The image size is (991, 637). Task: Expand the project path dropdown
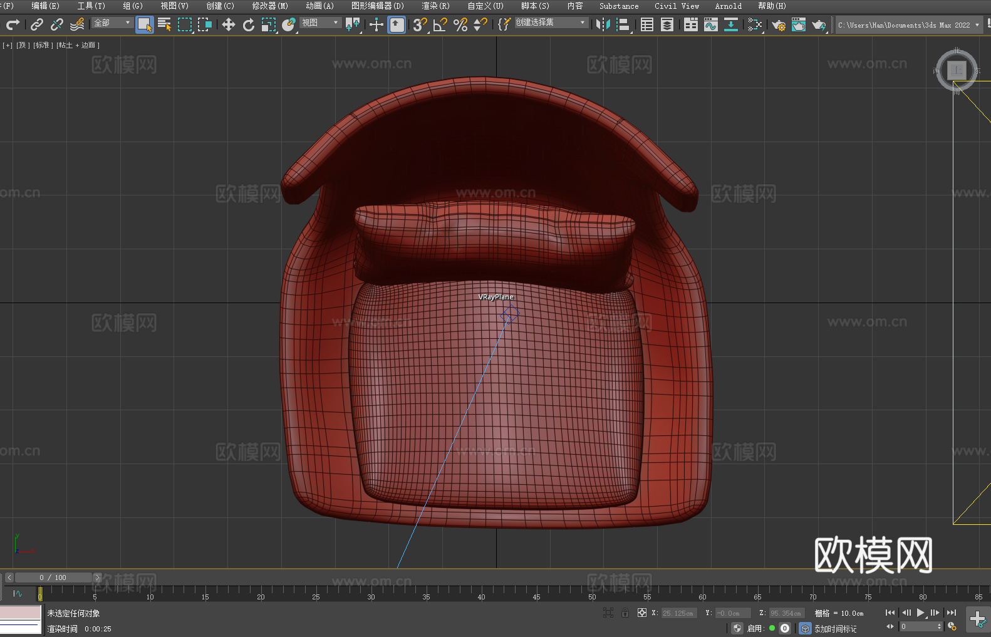click(977, 25)
